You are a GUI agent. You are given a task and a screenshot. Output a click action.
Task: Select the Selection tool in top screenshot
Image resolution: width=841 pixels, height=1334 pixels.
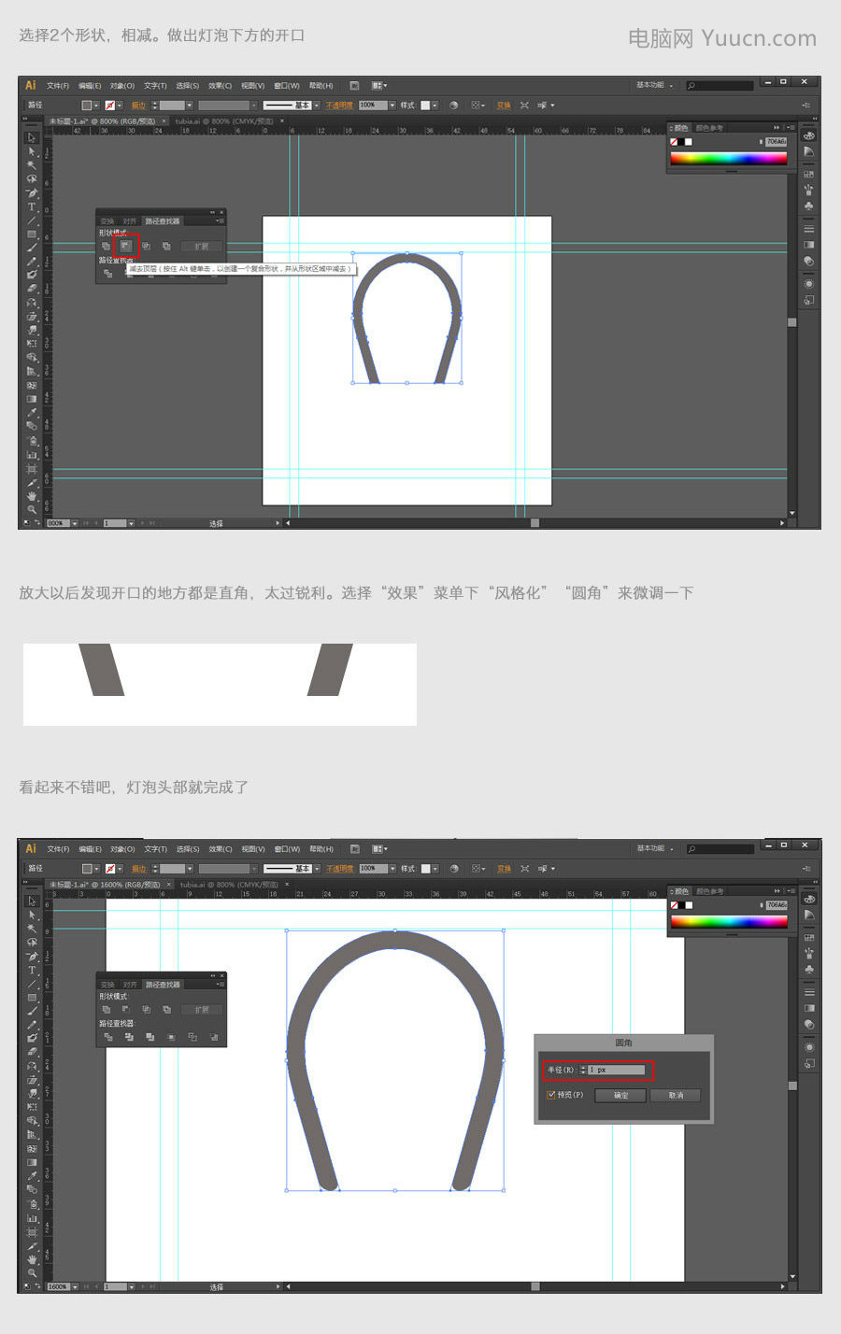coord(32,137)
